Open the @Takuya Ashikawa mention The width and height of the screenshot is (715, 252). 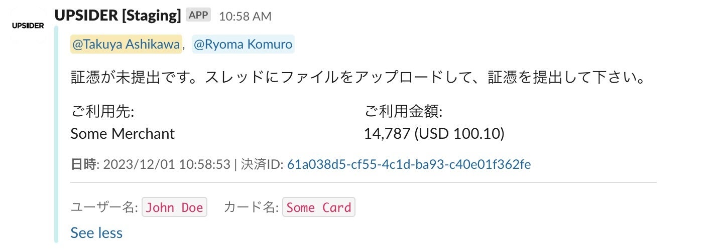[126, 45]
